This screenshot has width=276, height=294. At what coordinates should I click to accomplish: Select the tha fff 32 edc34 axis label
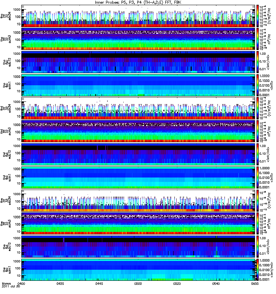coord(6,16)
